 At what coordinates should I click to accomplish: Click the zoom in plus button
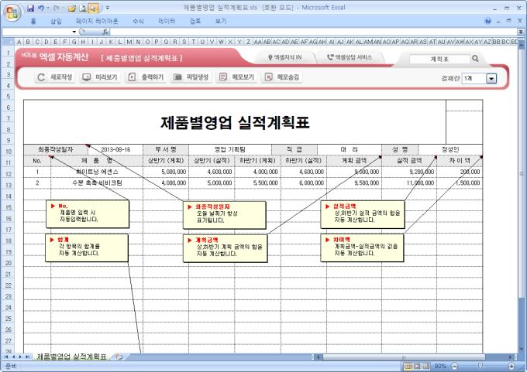click(x=511, y=366)
